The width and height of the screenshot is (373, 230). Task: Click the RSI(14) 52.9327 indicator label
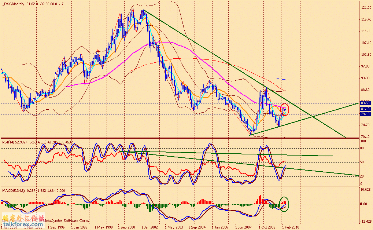tap(15, 142)
